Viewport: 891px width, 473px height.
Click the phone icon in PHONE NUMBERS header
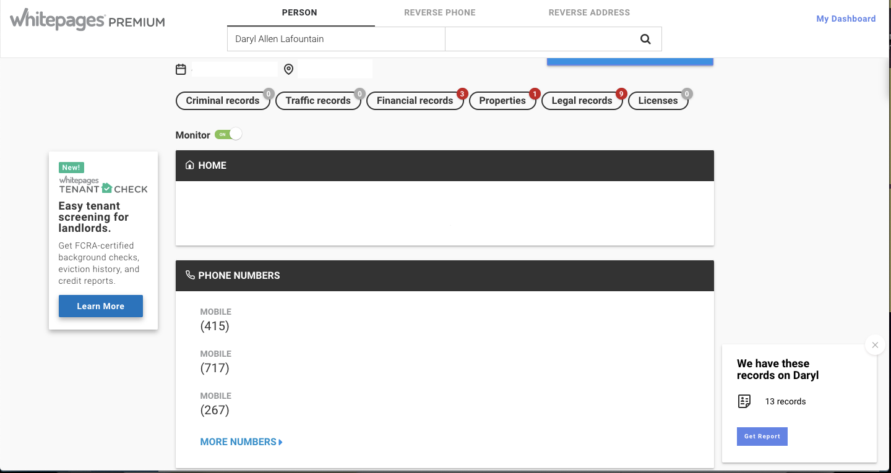click(190, 275)
